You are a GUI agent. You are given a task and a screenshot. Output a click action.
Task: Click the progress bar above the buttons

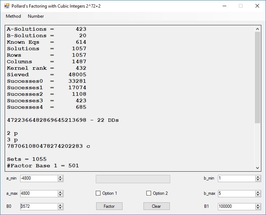133,179
